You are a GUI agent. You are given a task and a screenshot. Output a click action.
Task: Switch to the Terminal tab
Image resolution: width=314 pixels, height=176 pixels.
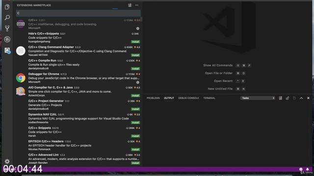pyautogui.click(x=209, y=98)
